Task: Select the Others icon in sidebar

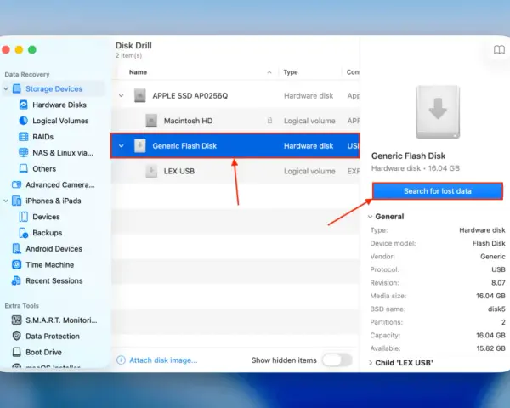Action: [24, 168]
